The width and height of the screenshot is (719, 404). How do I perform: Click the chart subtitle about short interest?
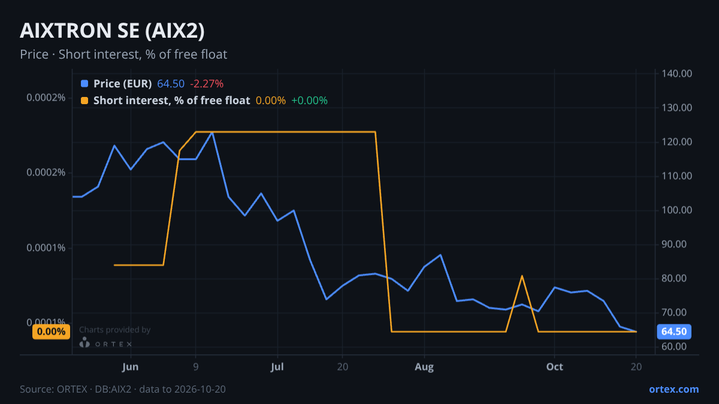click(x=123, y=54)
